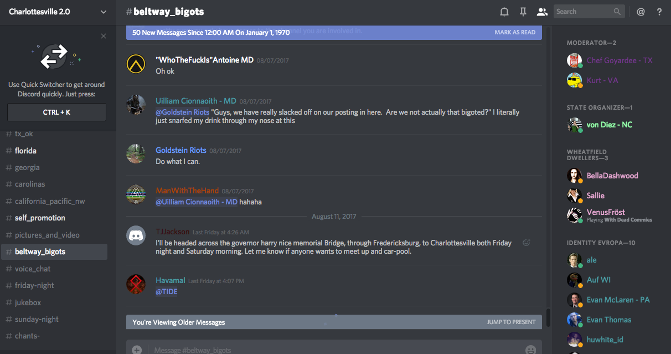Image resolution: width=671 pixels, height=354 pixels.
Task: Close the Quick Switcher tip
Action: 104,36
